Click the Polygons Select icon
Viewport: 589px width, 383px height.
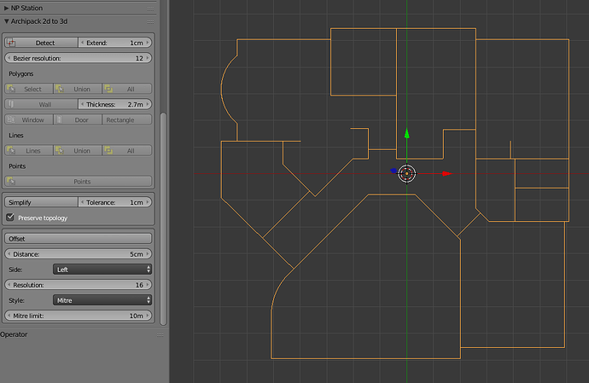pyautogui.click(x=11, y=89)
